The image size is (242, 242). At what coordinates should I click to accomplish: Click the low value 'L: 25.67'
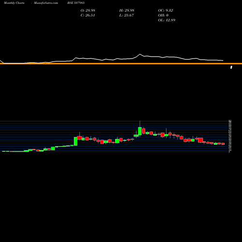126,15
